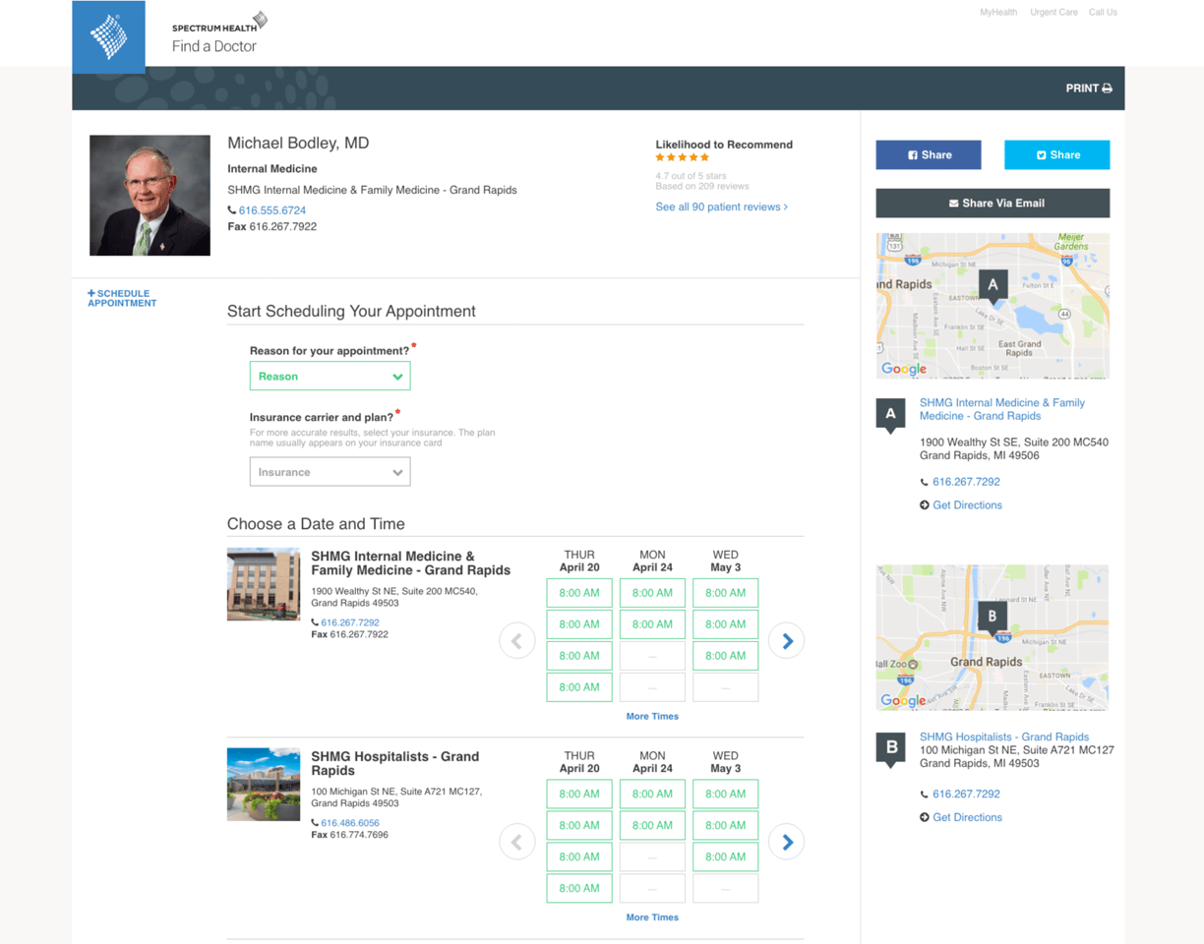This screenshot has height=944, width=1204.
Task: Click SHMG Internal Medicine & Family Medicine sidebar link
Action: pos(1002,409)
